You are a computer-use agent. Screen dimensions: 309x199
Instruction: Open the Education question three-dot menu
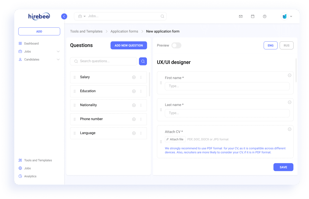click(141, 91)
